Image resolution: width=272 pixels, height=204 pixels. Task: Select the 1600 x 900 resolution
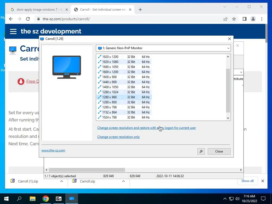pyautogui.click(x=124, y=77)
